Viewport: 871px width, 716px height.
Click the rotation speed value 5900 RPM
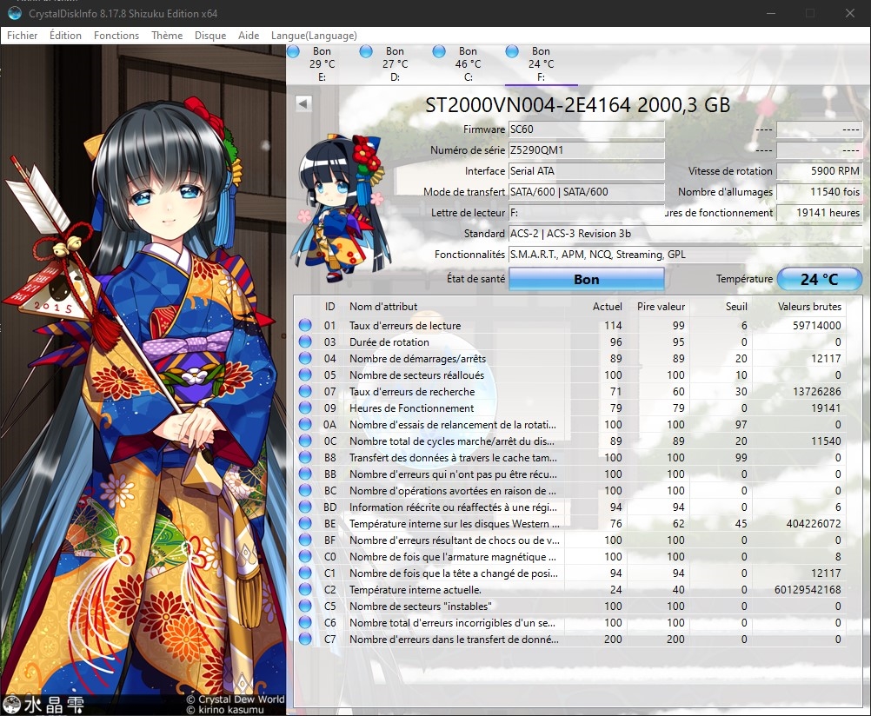point(820,171)
